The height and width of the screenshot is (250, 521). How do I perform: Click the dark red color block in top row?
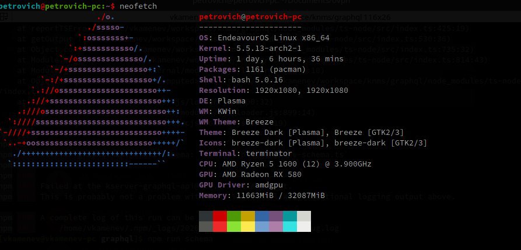(x=220, y=216)
